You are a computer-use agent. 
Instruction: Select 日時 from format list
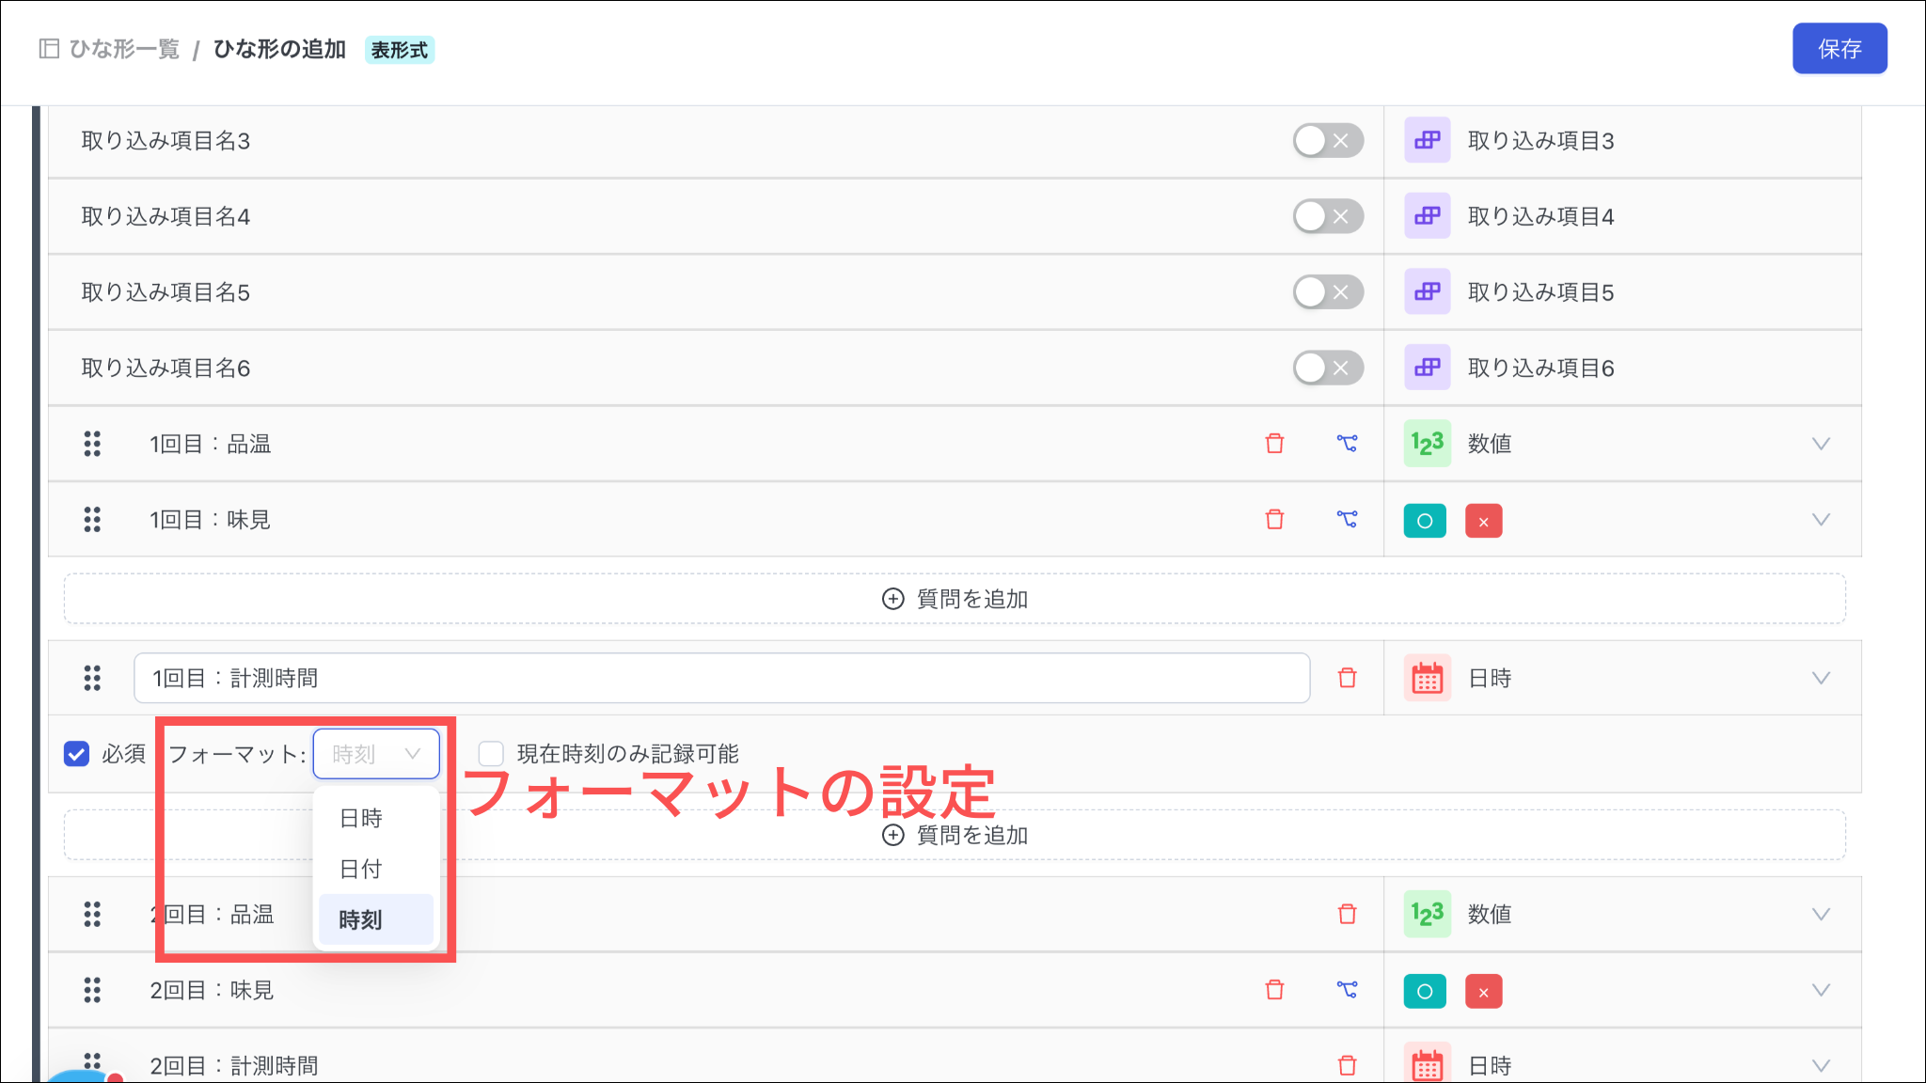361,819
